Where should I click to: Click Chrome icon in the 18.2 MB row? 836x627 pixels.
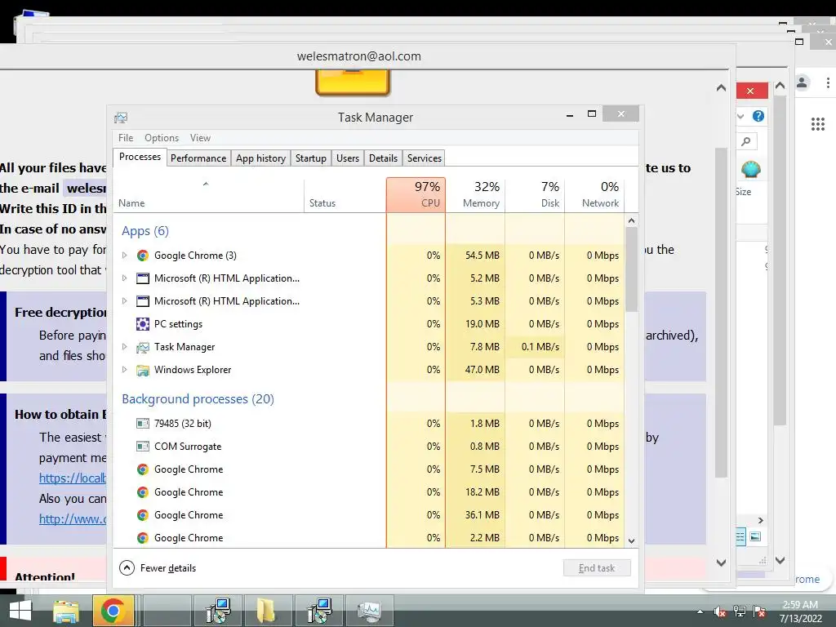(x=142, y=492)
